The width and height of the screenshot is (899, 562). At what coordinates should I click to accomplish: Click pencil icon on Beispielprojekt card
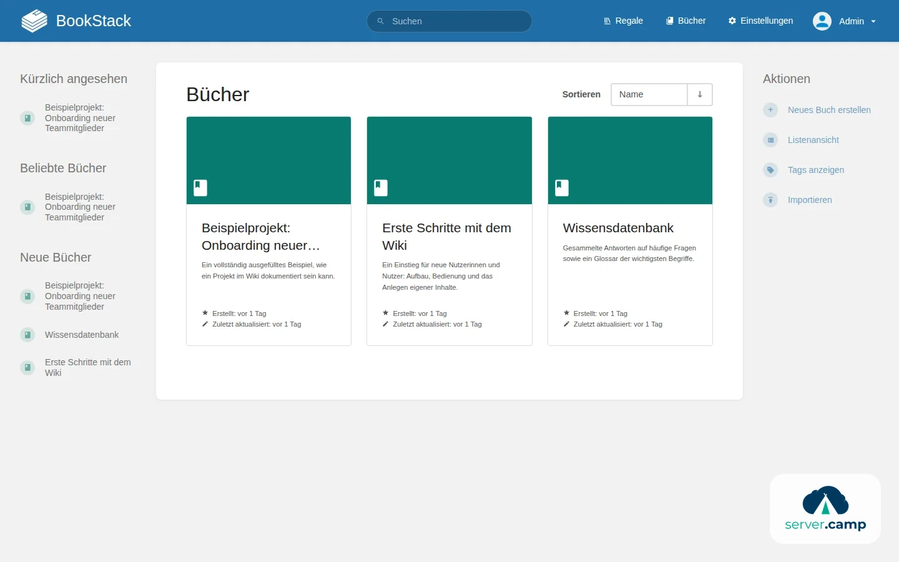205,324
